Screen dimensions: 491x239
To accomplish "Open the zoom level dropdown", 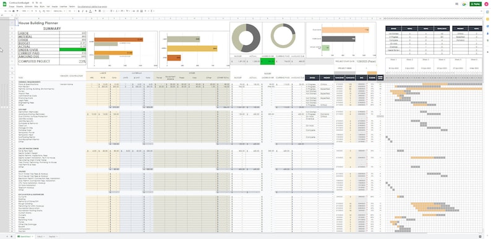I will tap(25, 11).
